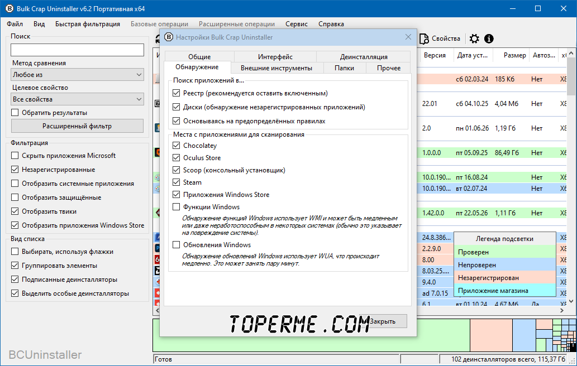Open the Вид menu

(39, 24)
